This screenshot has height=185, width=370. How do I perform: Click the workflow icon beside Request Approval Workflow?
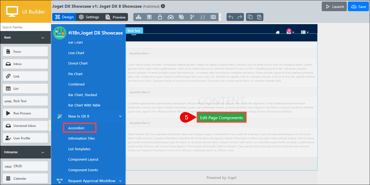(x=59, y=181)
